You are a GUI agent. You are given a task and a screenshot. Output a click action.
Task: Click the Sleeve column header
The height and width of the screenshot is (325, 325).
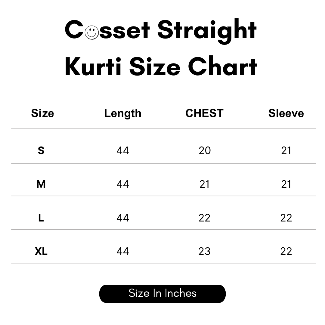click(286, 113)
